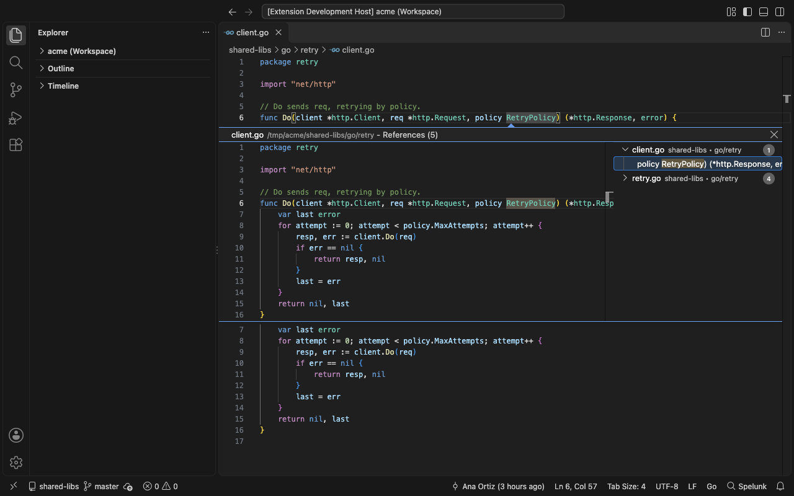794x496 pixels.
Task: Go forward with the title bar arrow
Action: (x=249, y=12)
